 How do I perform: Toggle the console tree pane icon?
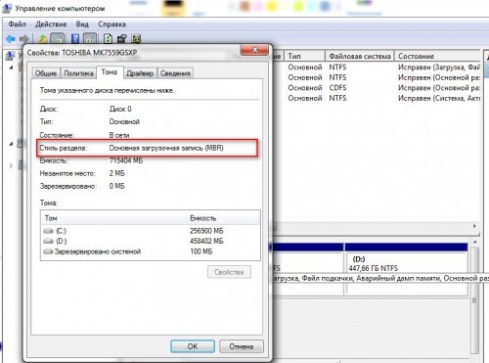pos(58,39)
